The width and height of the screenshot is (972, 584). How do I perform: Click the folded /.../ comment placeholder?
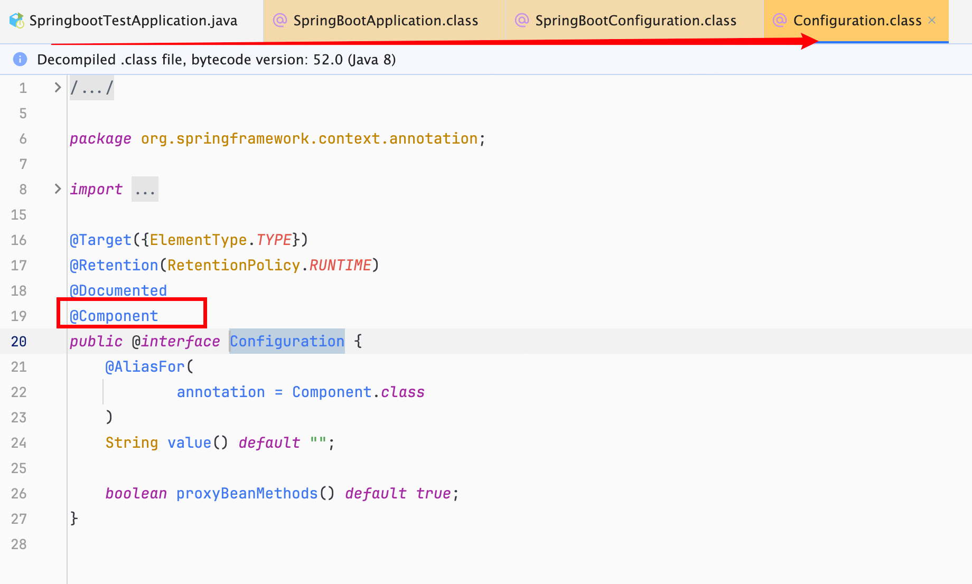pyautogui.click(x=92, y=88)
